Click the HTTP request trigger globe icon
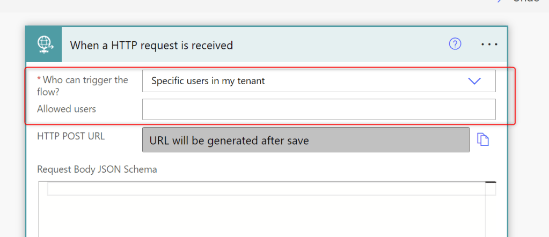 point(43,45)
